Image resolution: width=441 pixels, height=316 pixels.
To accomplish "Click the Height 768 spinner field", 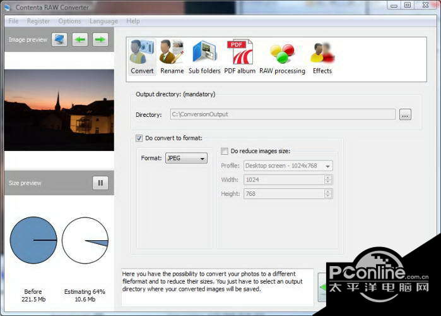I will 288,194.
